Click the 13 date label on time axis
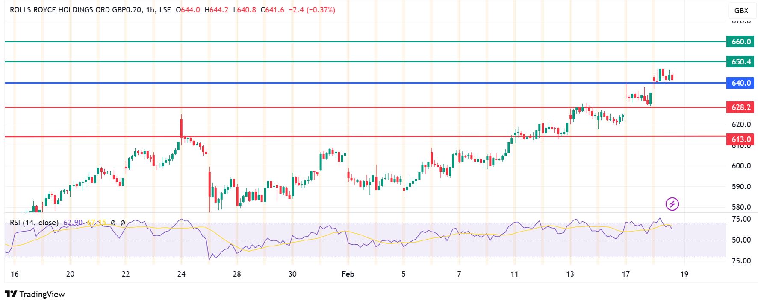 pos(570,274)
